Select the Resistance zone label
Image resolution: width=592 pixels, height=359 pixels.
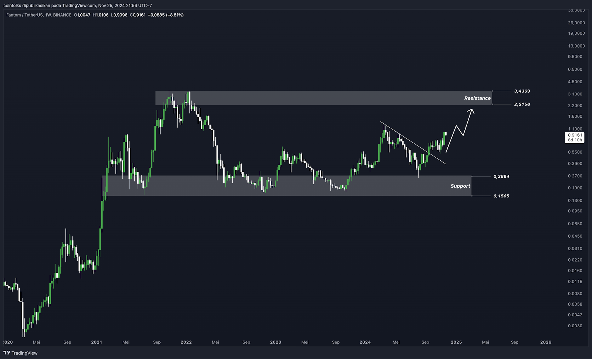477,98
